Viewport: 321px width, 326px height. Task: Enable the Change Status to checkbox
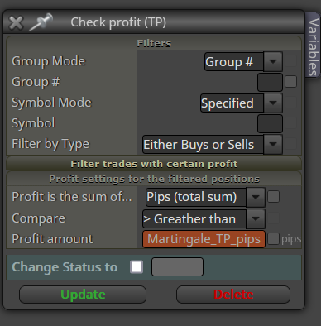coord(137,267)
